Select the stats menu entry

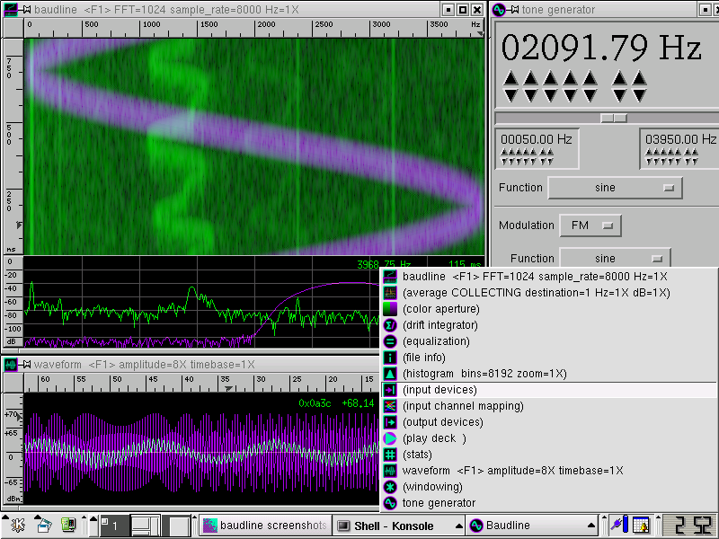[x=418, y=455]
